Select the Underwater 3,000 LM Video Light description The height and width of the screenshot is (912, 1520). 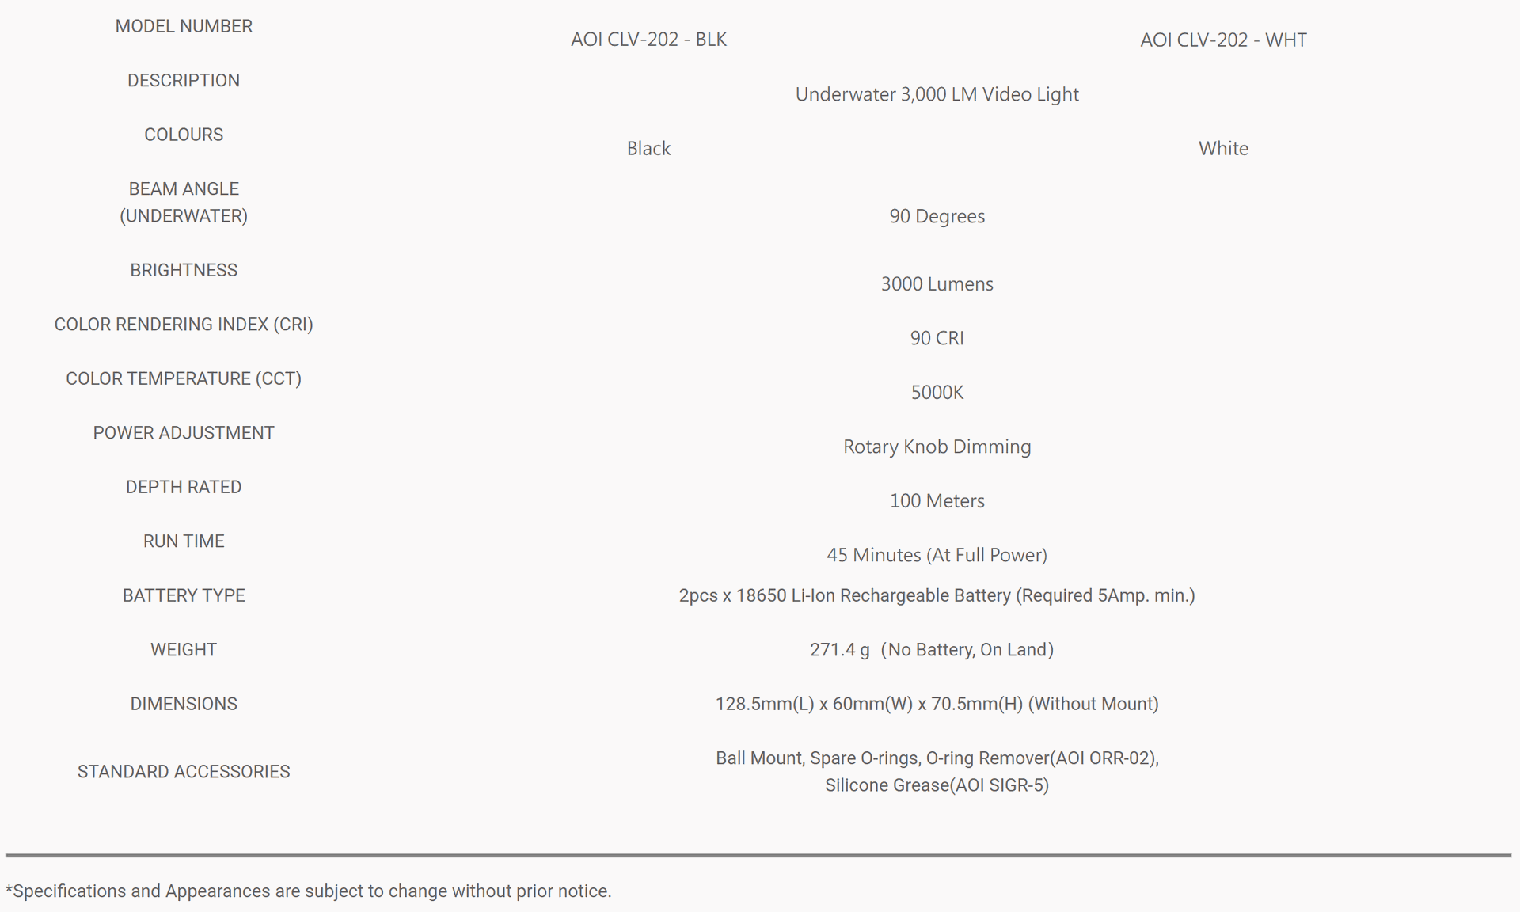[937, 94]
